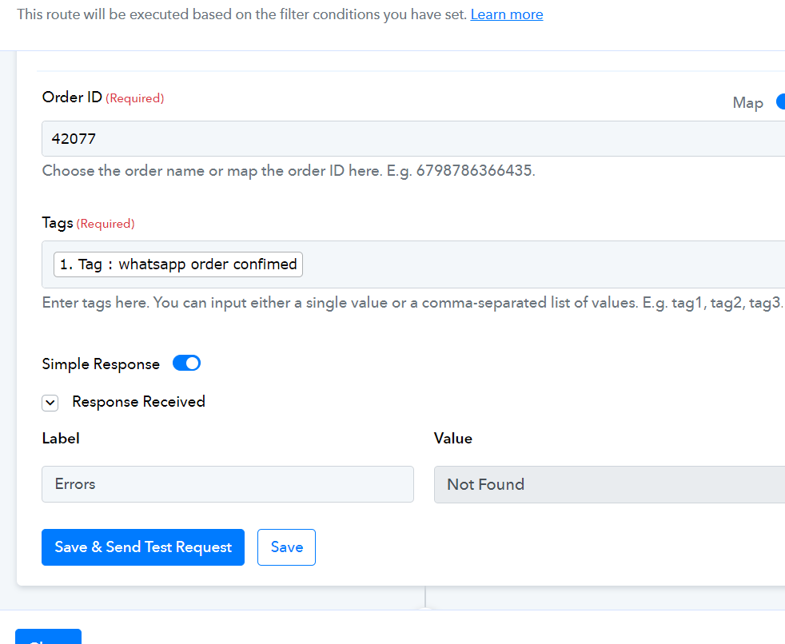Click the Order ID field containing 42077
The width and height of the screenshot is (785, 644).
pos(413,138)
